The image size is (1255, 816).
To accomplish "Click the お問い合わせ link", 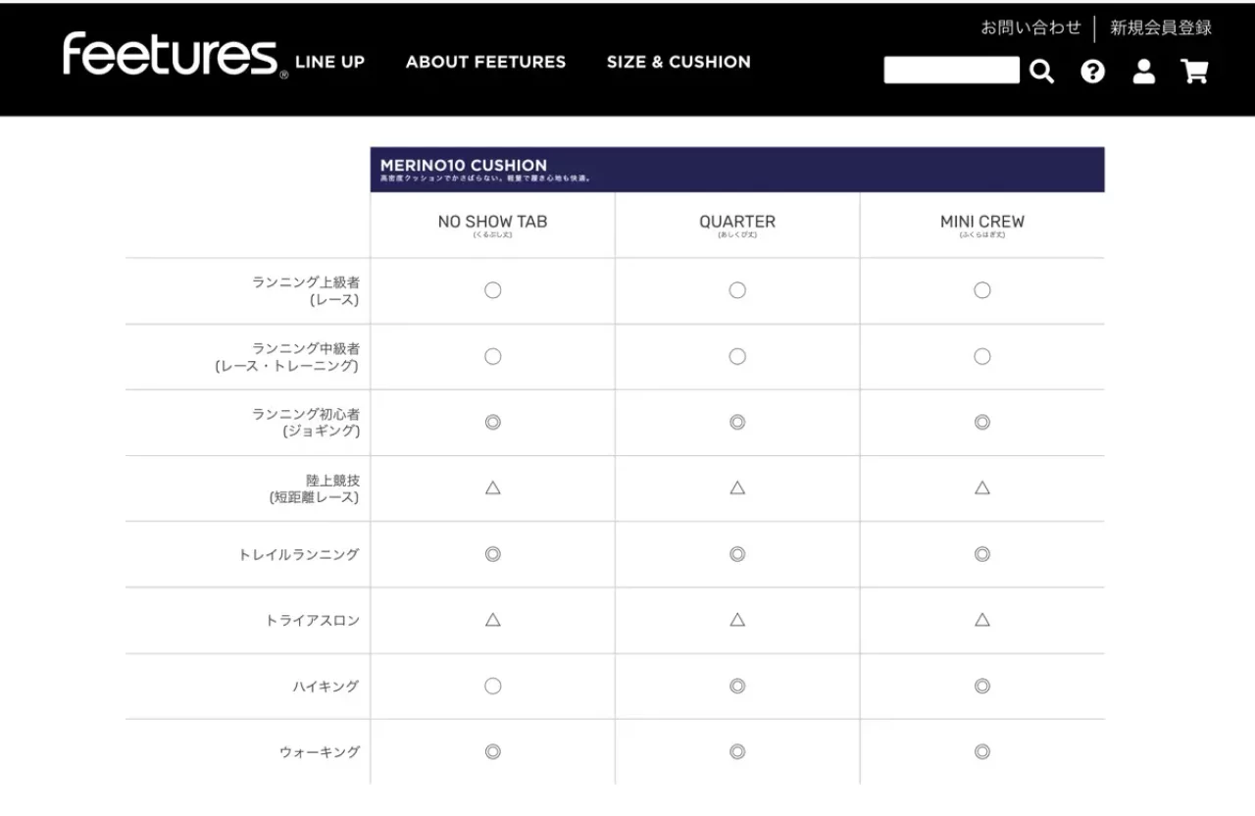I will 1030,27.
